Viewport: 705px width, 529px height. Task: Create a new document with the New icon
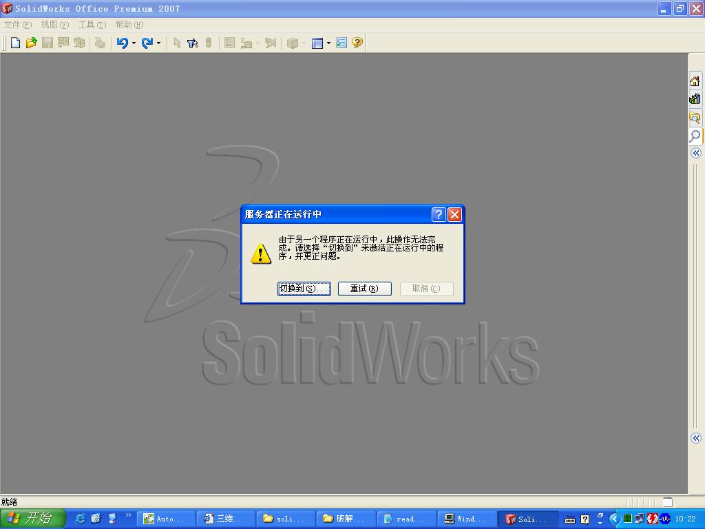(x=15, y=43)
